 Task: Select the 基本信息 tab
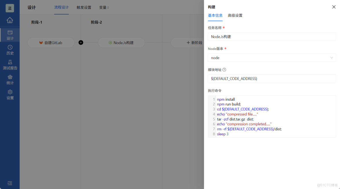[x=215, y=15]
